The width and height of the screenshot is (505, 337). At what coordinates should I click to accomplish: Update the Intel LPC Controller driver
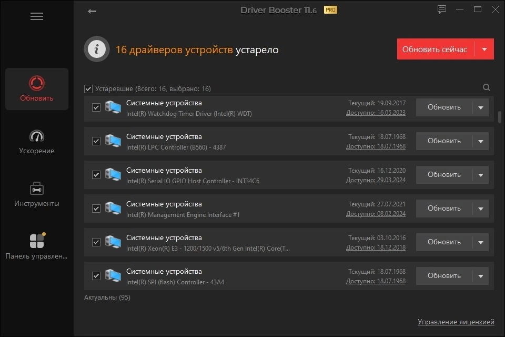444,141
